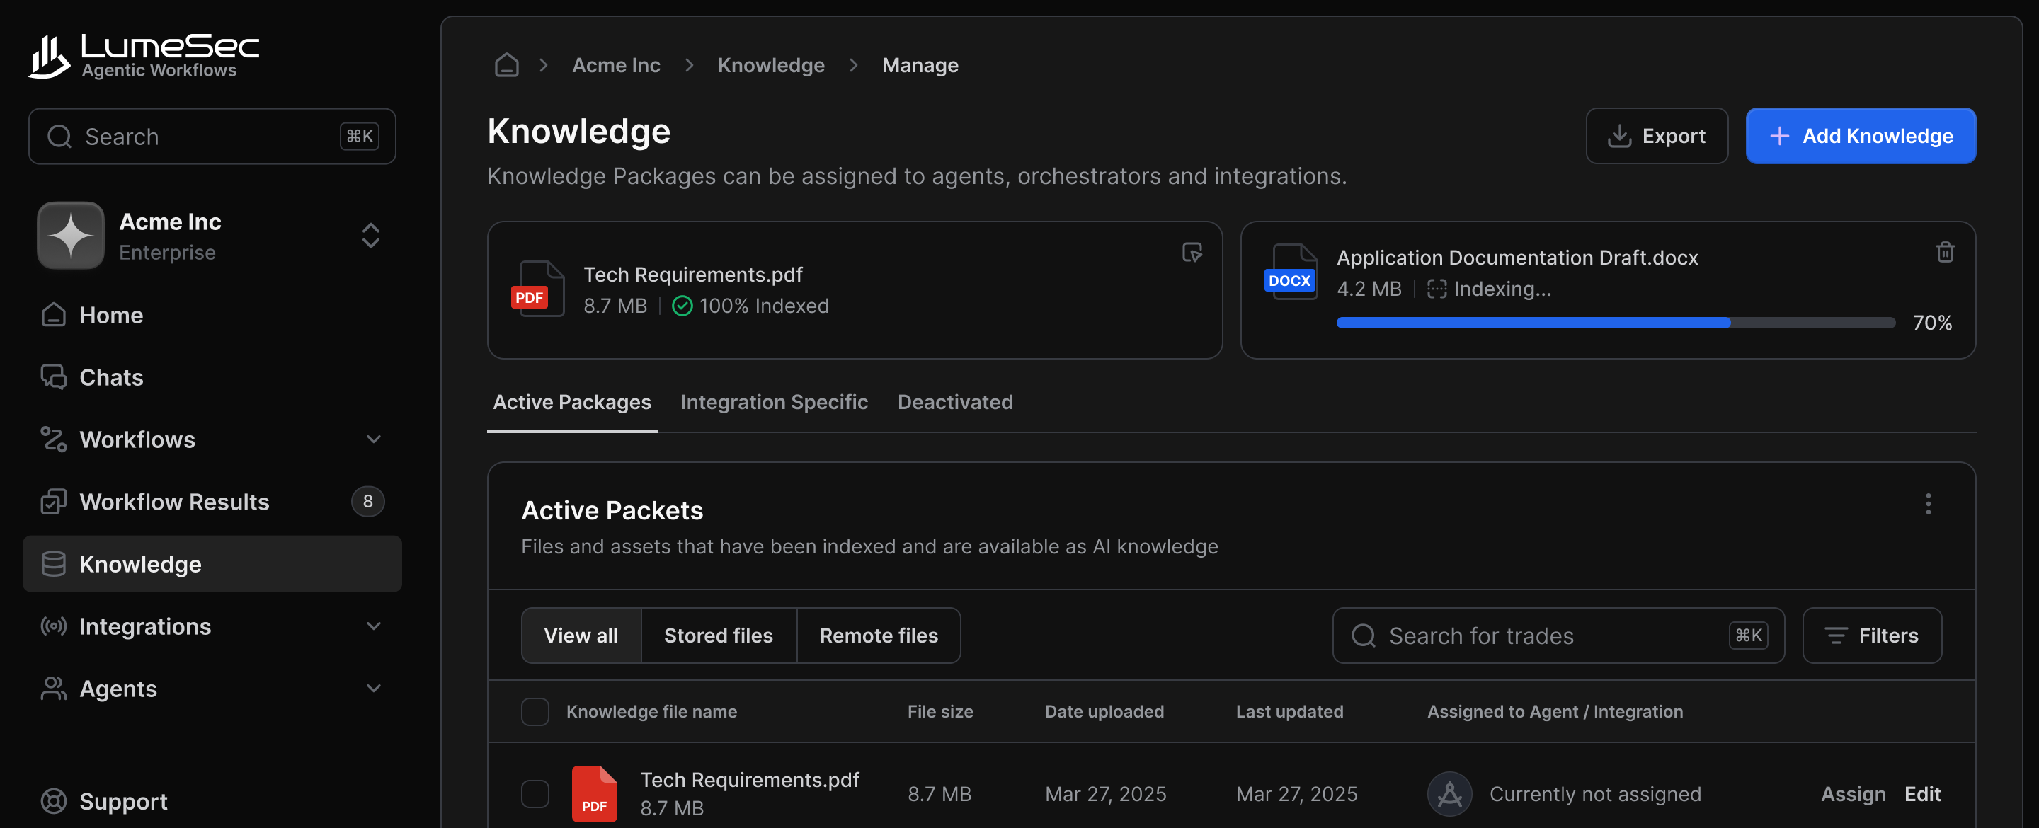Click the sidebar search magnifier icon

click(x=59, y=136)
